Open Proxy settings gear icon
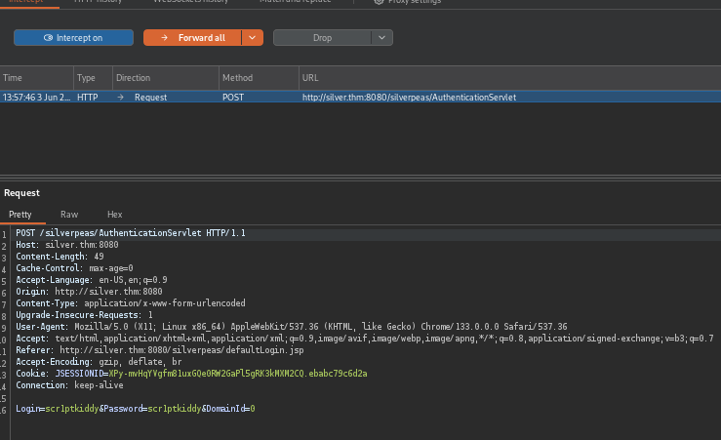Image resolution: width=721 pixels, height=440 pixels. point(379,3)
